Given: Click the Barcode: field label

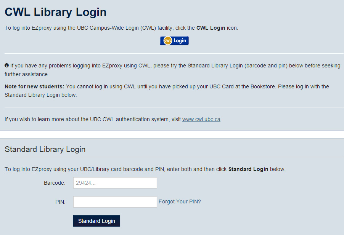Looking at the screenshot, I should pos(55,183).
